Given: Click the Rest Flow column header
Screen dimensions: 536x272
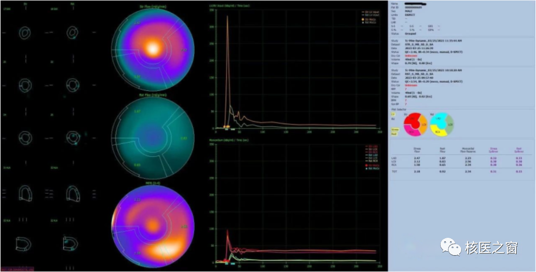Looking at the screenshot, I should pos(441,150).
